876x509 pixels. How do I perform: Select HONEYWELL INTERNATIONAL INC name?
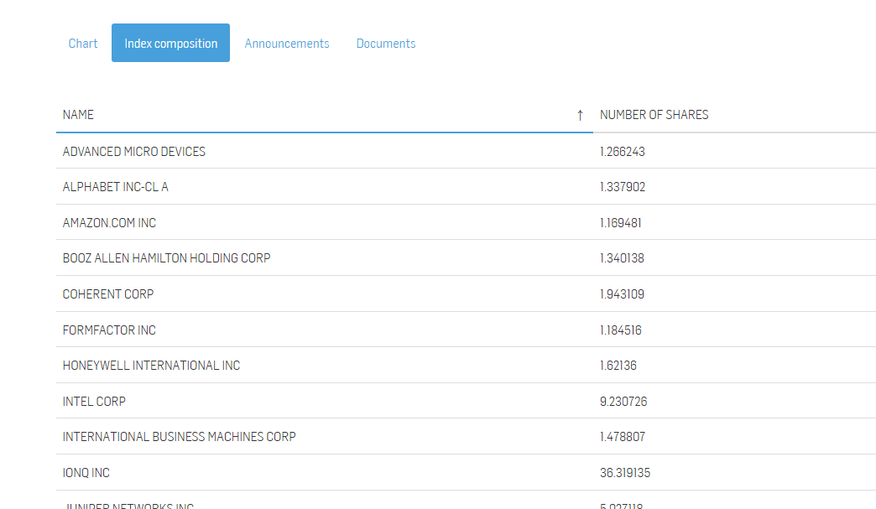(151, 366)
